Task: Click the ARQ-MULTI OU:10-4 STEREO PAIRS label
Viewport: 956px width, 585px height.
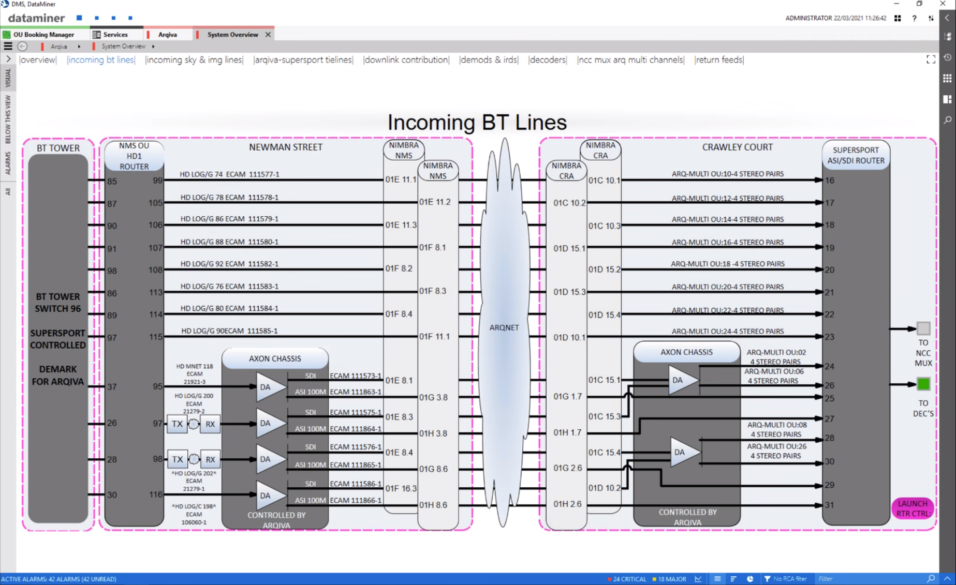Action: [727, 174]
